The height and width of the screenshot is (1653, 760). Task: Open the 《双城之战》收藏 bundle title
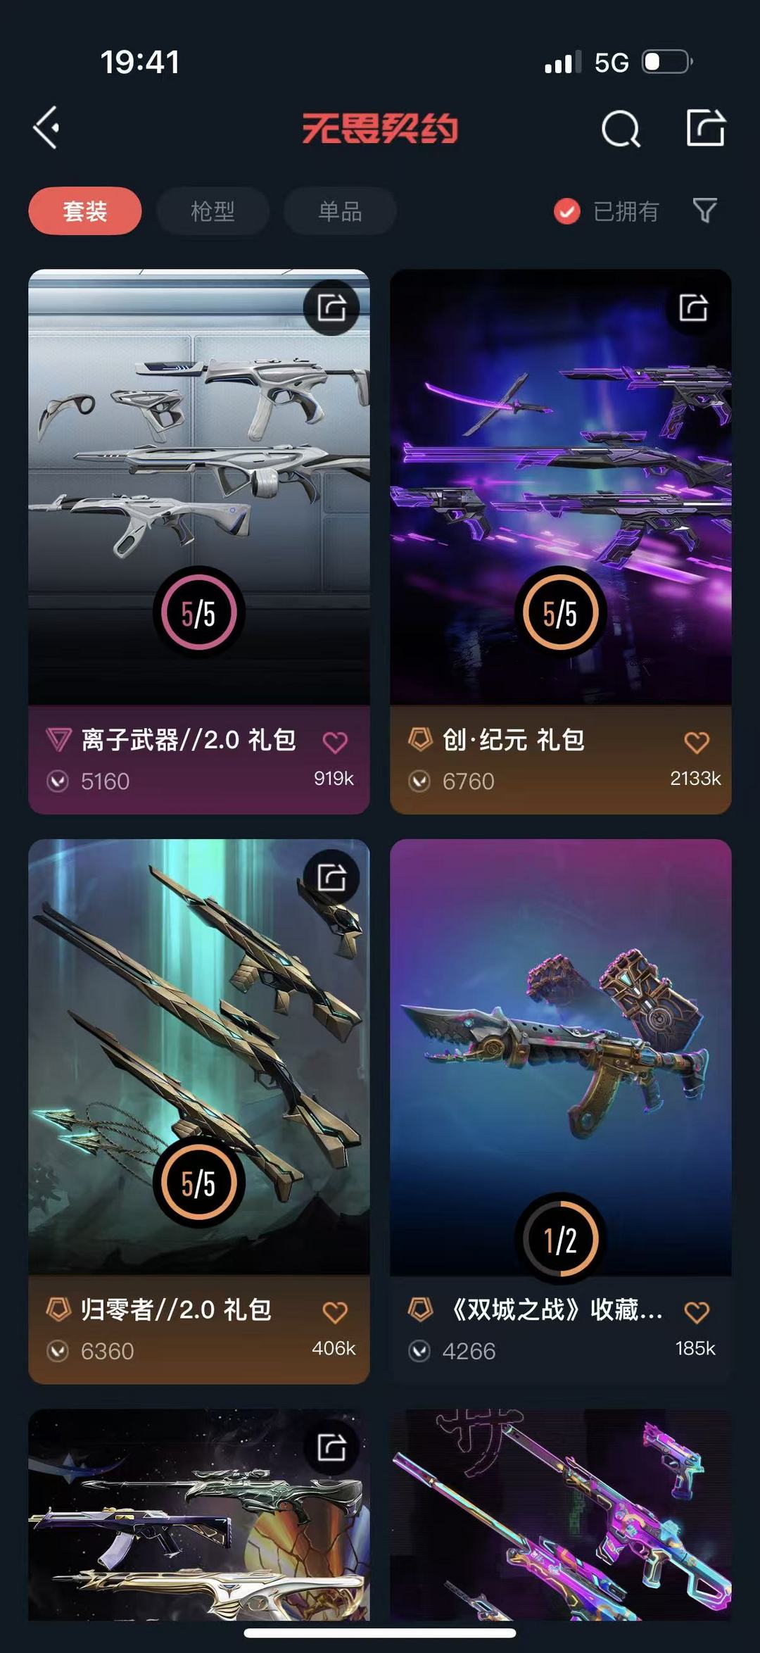pos(555,1310)
